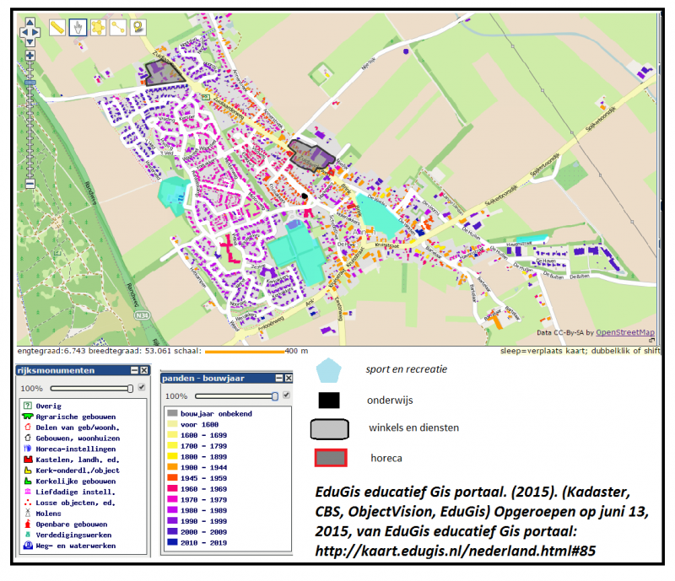Pan the map upward with arrow

30,23
